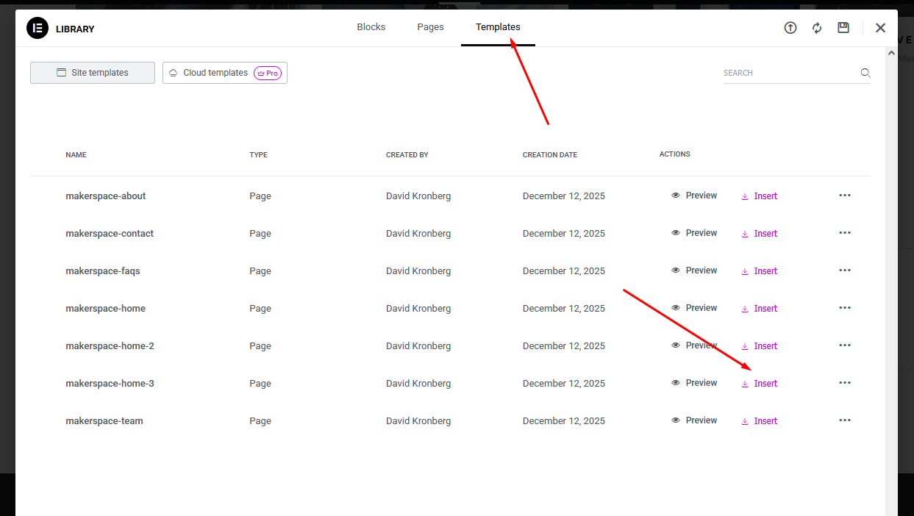Preview the makerspace-home template
The height and width of the screenshot is (516, 914).
click(x=694, y=308)
